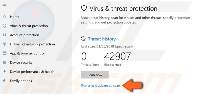Click the heart icon for Device performance
Screen dimensions: 197x94
pos(4,71)
